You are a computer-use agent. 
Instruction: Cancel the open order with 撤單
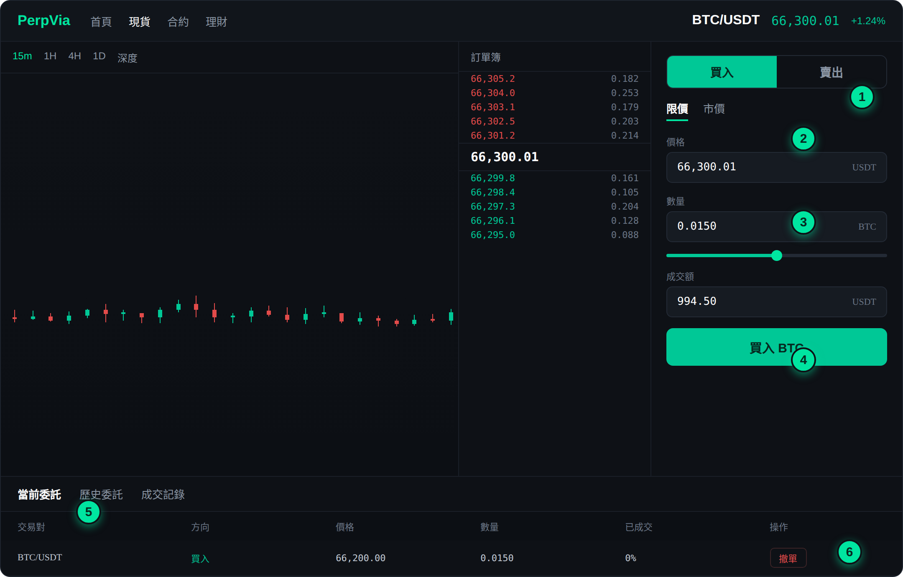788,558
